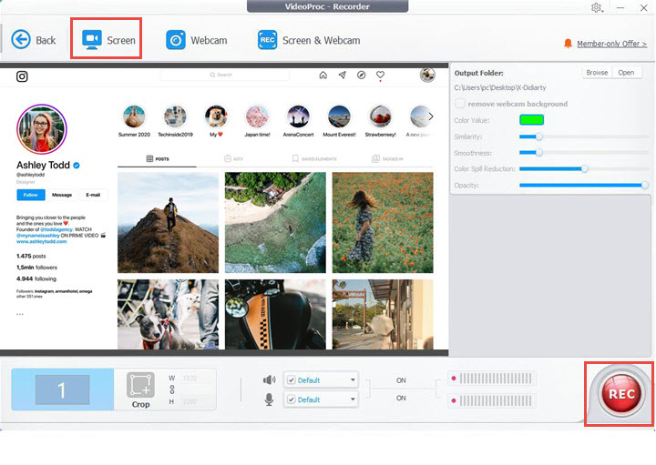Click the microphone icon
The width and height of the screenshot is (656, 465).
coord(269,399)
